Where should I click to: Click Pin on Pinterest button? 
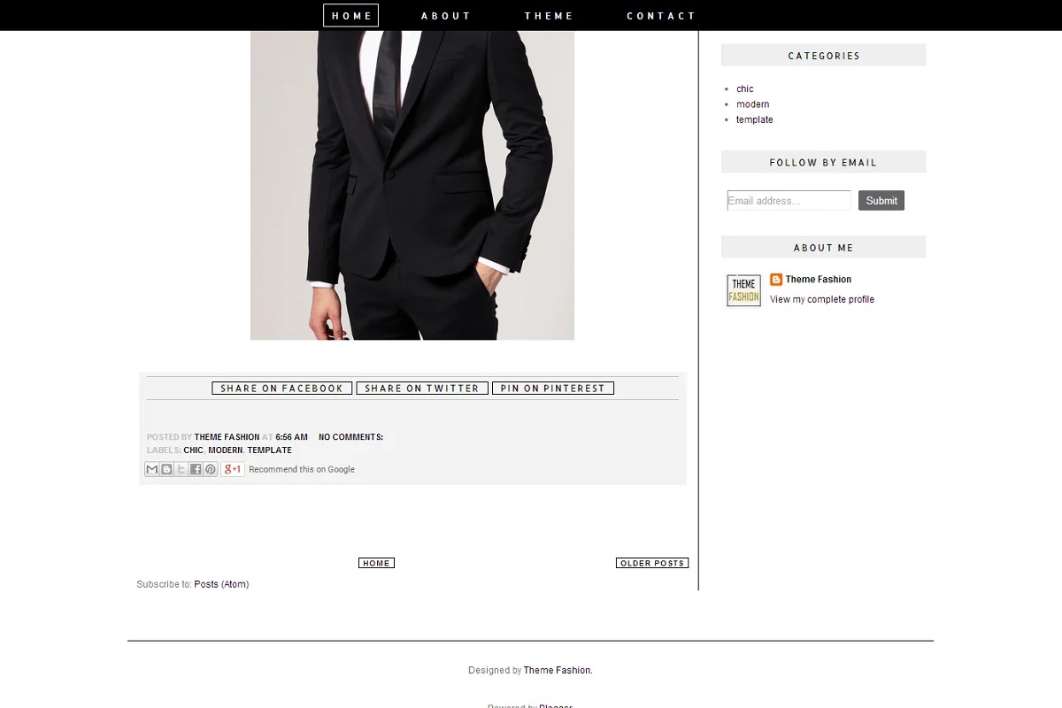[x=553, y=389]
